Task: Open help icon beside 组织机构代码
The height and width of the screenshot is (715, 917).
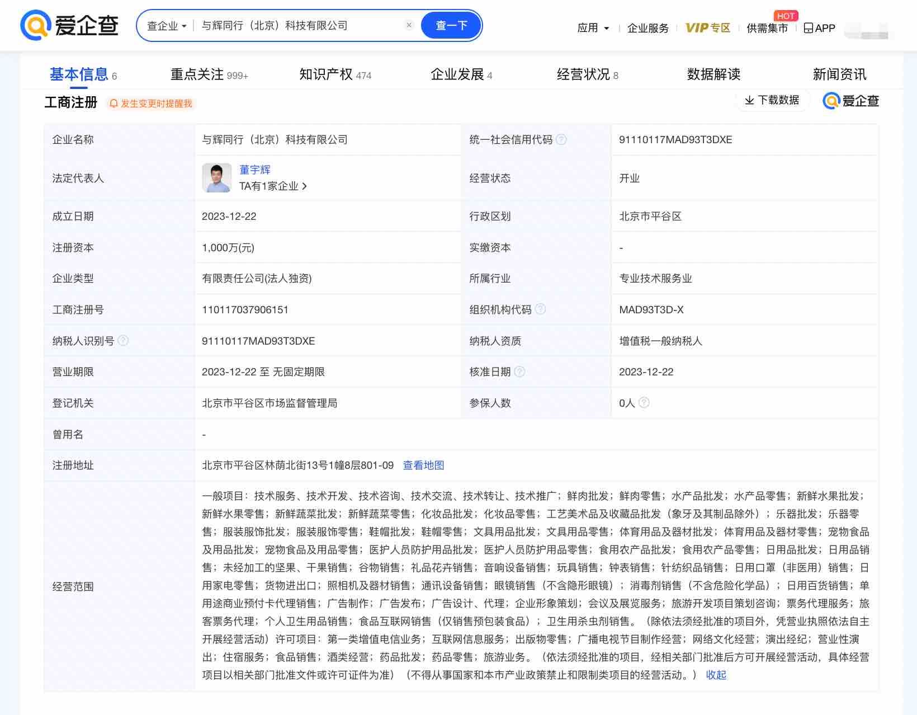Action: (x=540, y=309)
